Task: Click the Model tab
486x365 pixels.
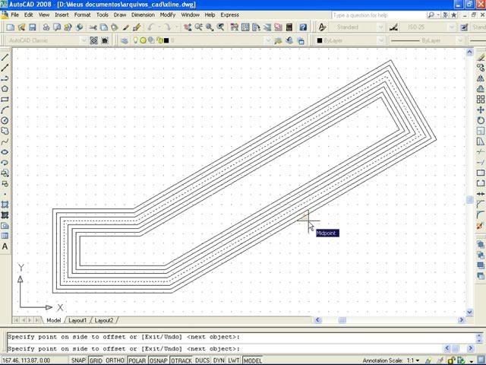Action: pyautogui.click(x=54, y=320)
